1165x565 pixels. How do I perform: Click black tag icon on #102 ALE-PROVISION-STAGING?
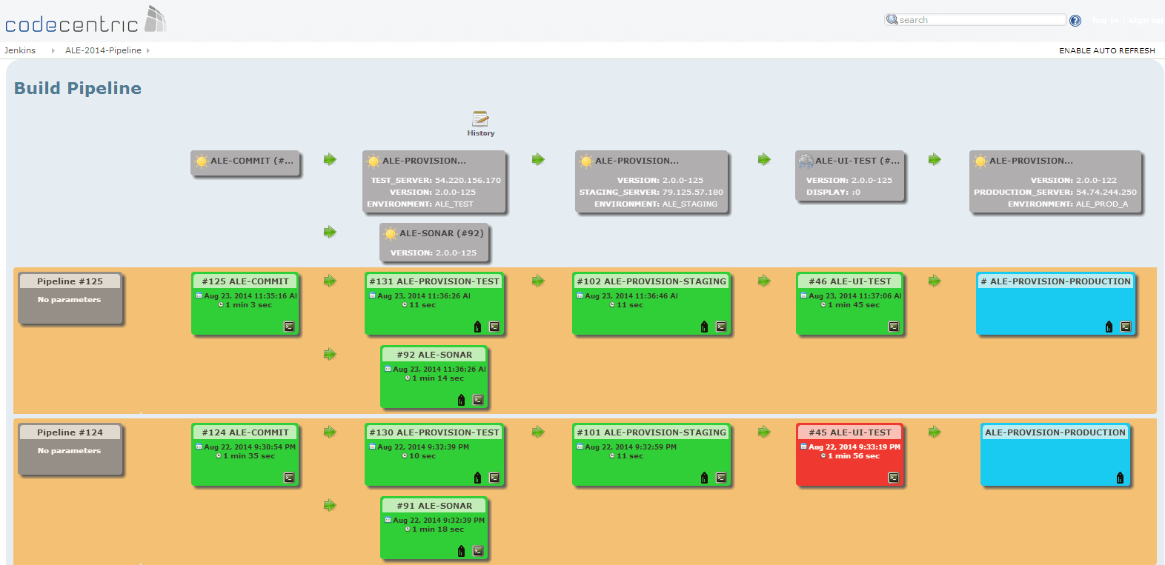(704, 327)
